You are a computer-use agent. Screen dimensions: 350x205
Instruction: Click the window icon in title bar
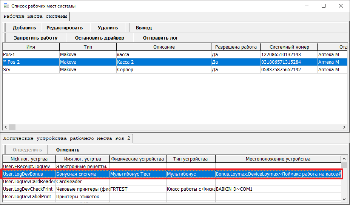tap(6, 6)
